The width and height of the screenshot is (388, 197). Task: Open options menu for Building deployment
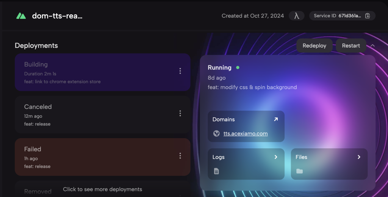180,71
